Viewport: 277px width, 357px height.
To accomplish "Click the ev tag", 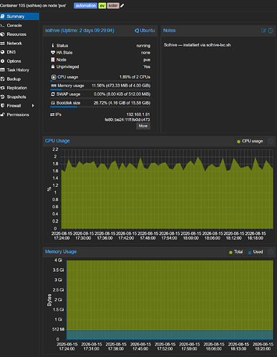I will coord(102,6).
